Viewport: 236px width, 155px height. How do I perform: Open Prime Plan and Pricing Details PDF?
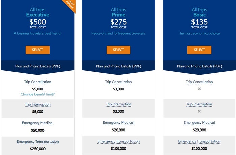point(118,66)
